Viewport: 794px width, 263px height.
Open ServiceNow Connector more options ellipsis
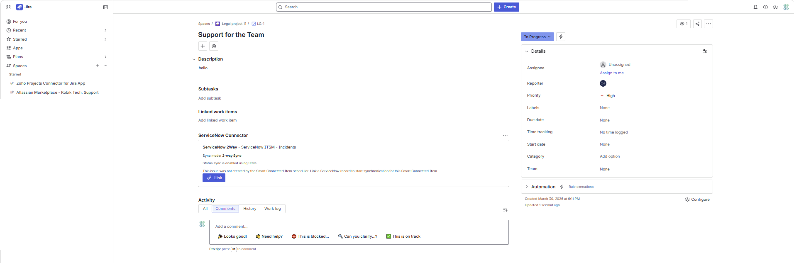point(505,136)
